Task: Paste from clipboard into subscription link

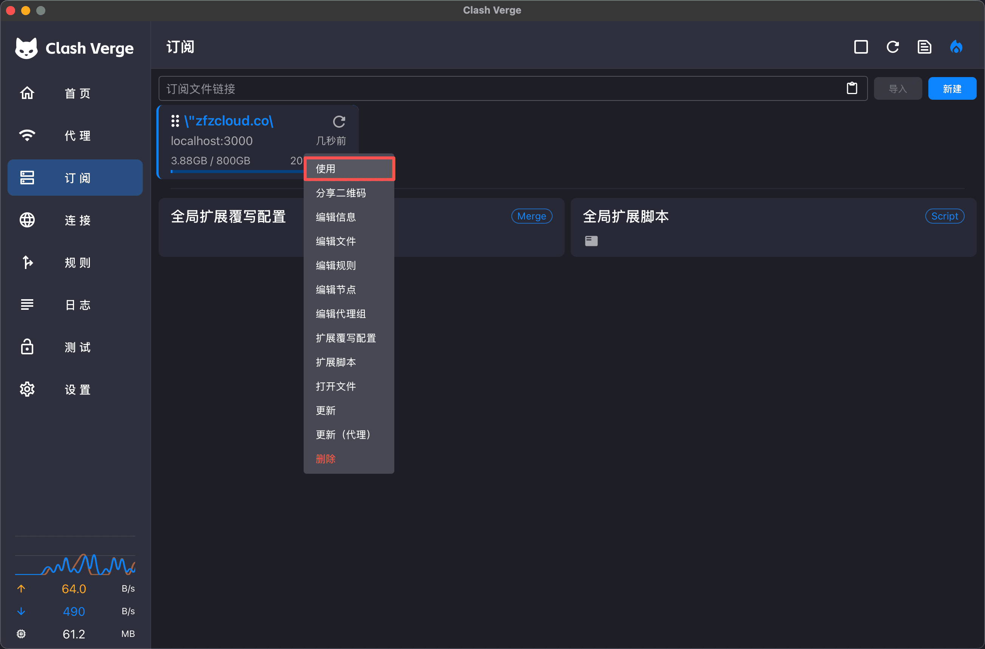Action: (852, 88)
